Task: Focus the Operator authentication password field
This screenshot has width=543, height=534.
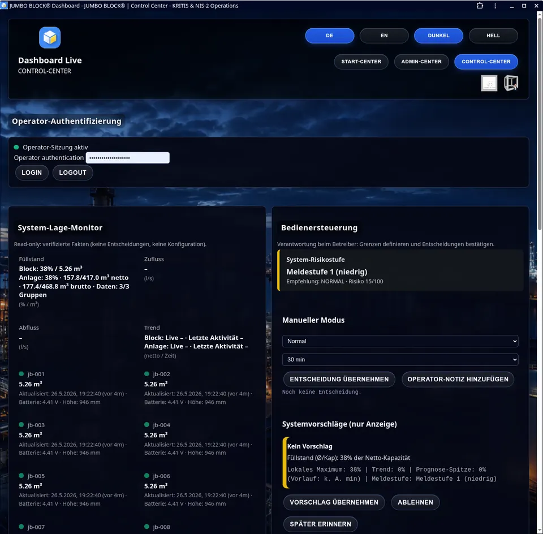Action: [x=127, y=158]
